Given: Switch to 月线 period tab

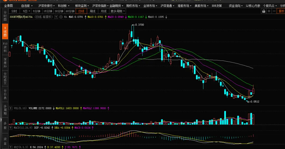Looking at the screenshot, I should coord(104,11).
